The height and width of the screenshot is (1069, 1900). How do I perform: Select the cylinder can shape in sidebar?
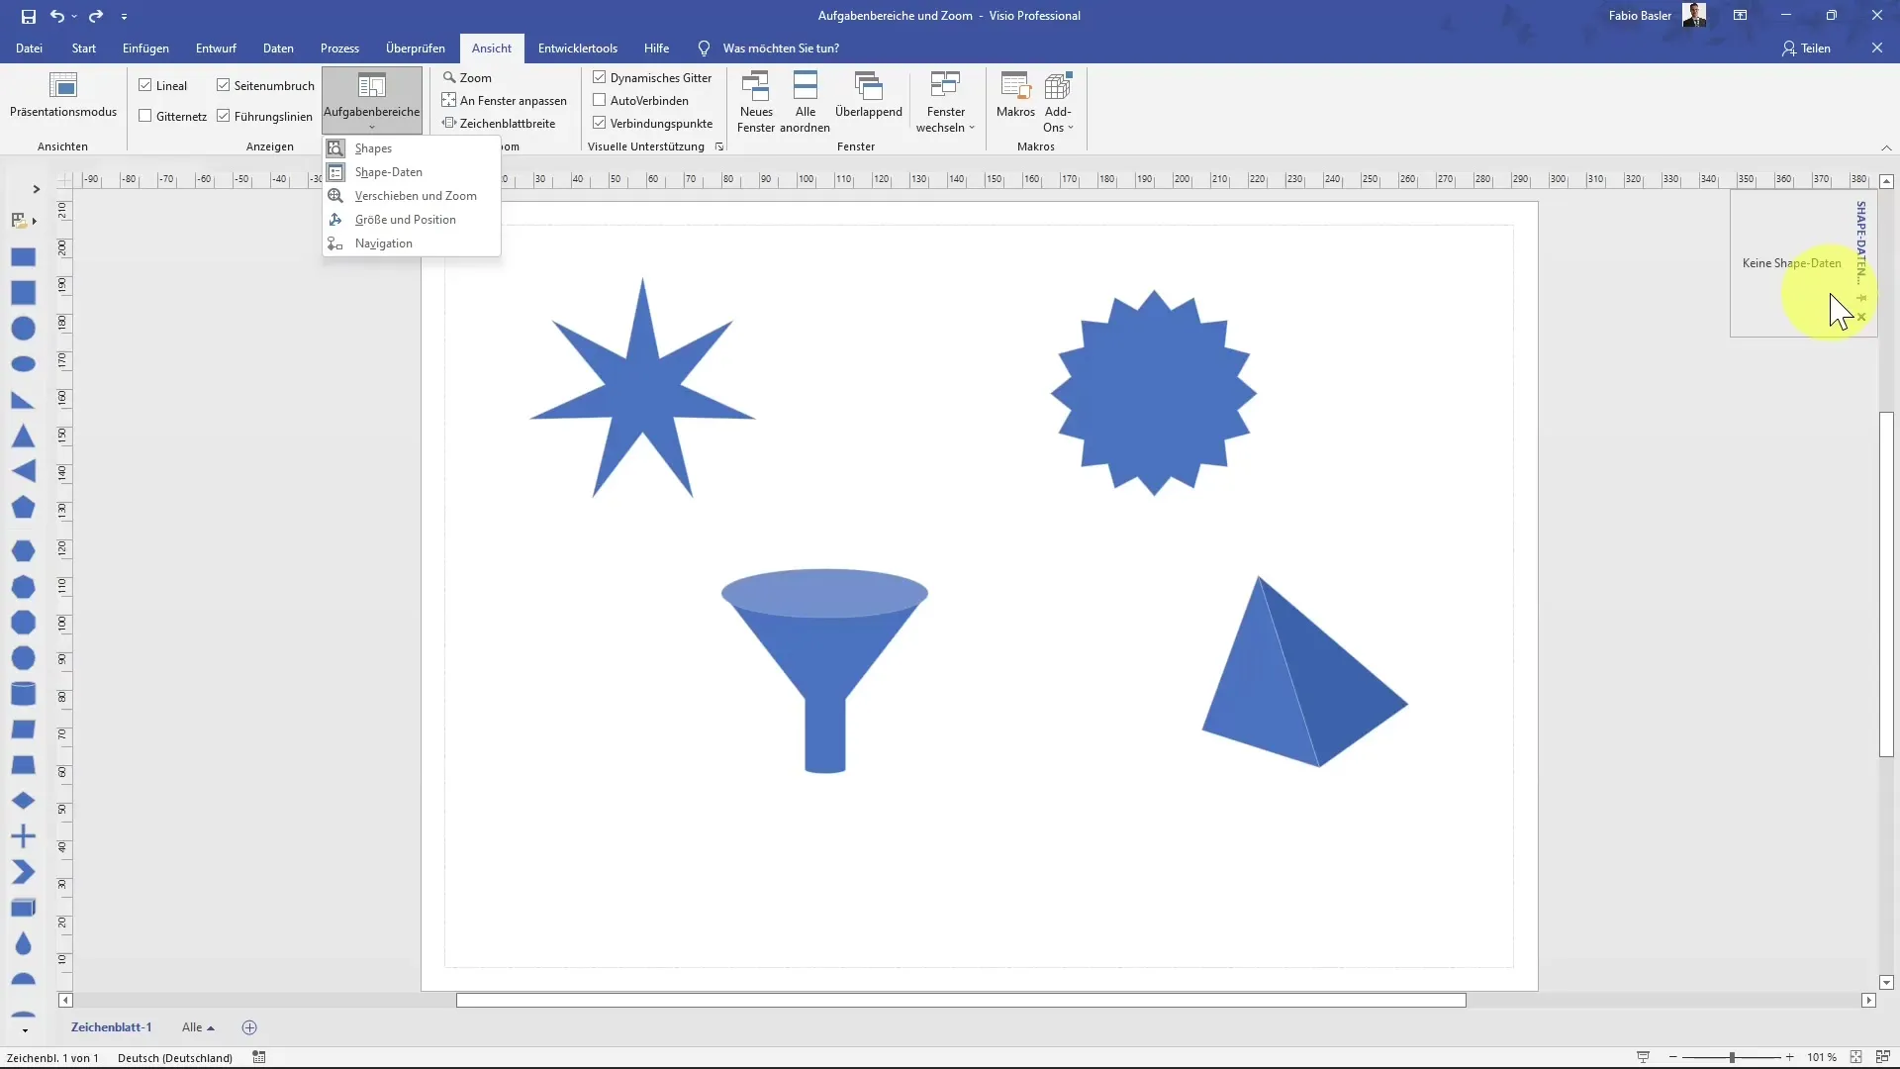[23, 694]
